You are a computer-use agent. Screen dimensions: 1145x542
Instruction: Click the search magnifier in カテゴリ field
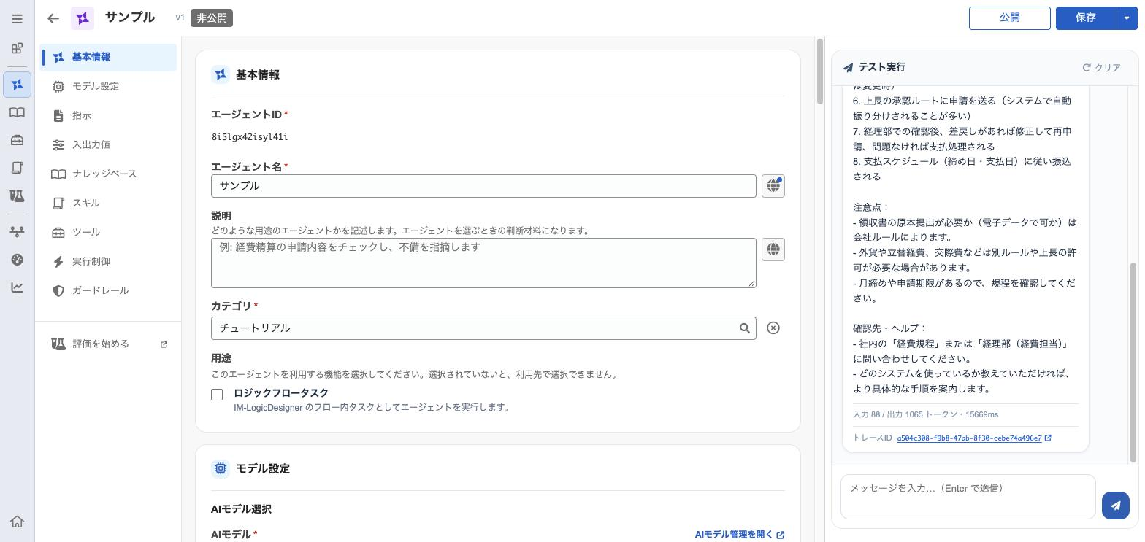point(745,328)
